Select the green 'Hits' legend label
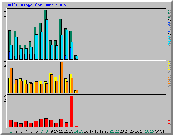Image resolution: width=173 pixels, height=135 pixels. pyautogui.click(x=169, y=14)
